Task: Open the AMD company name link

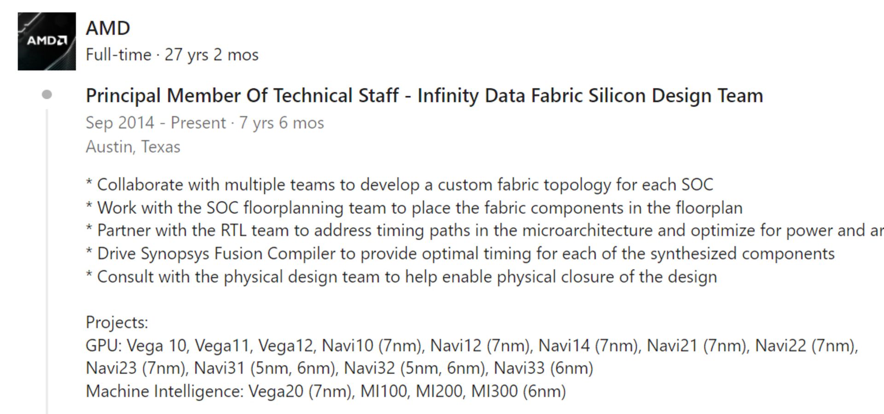Action: pyautogui.click(x=108, y=29)
